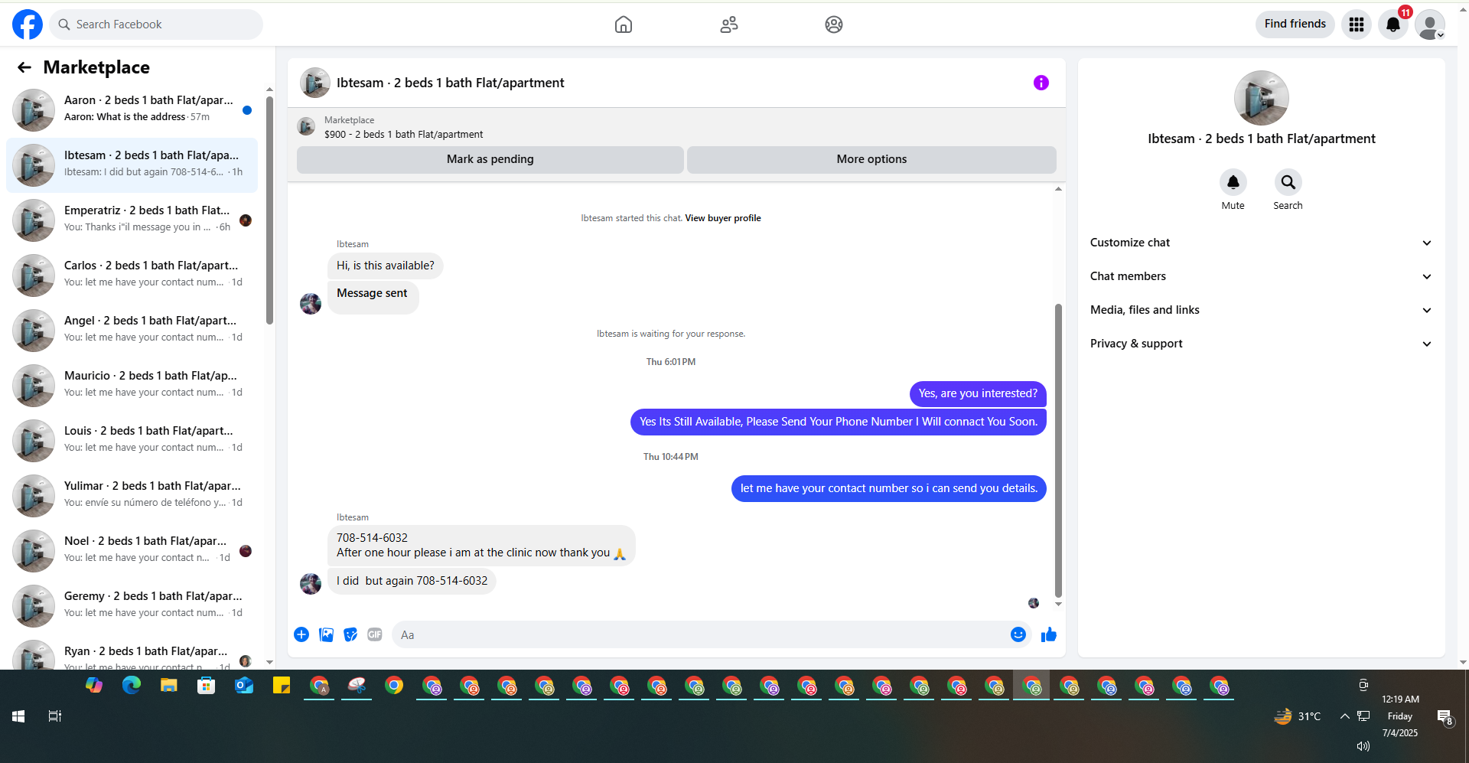The height and width of the screenshot is (763, 1469).
Task: Mute this chat with the bell icon
Action: click(x=1233, y=182)
